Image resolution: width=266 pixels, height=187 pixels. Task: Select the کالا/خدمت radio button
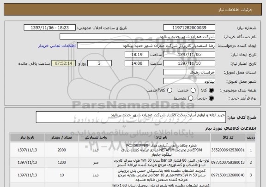tap(169, 91)
